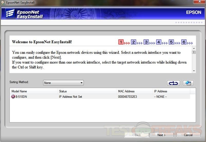The width and height of the screenshot is (206, 142).
Task: Click the step 5 wizard indicator
Action: 171,42
